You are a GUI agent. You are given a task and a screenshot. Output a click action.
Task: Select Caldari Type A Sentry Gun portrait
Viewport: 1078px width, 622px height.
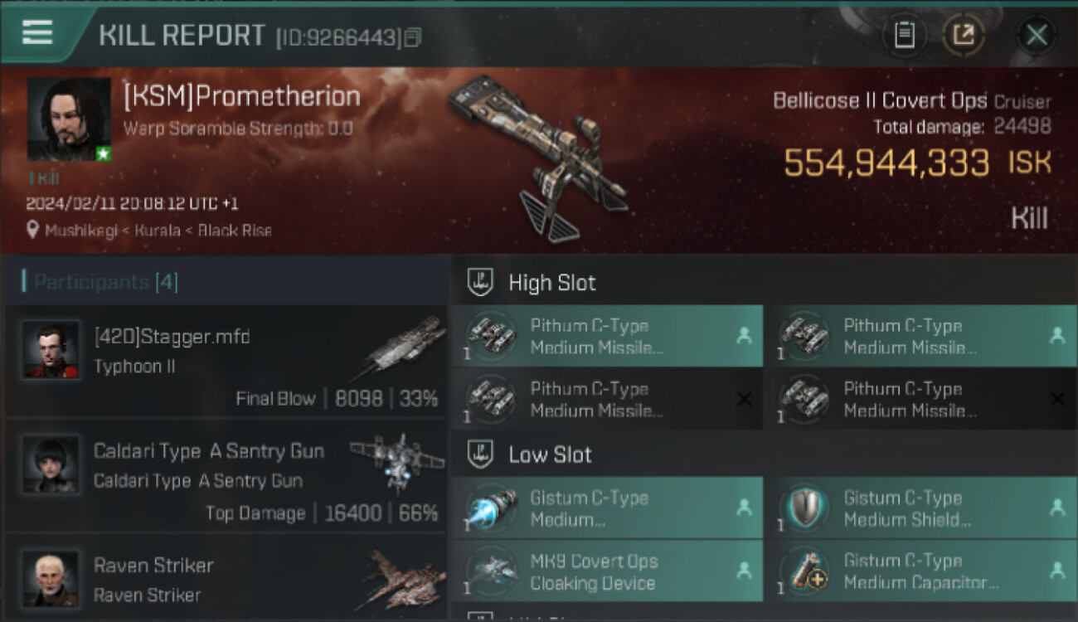(51, 464)
